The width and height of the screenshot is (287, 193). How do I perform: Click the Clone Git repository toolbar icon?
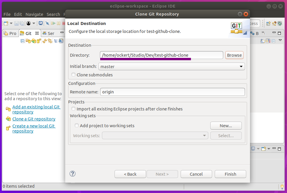[33, 41]
